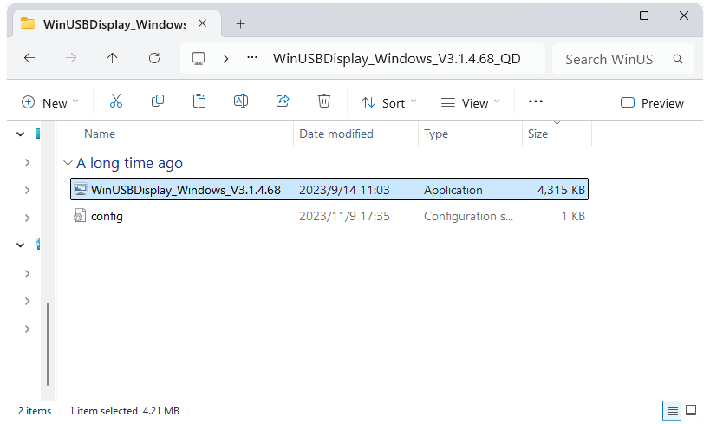Click the Rename icon in toolbar
710x424 pixels.
(241, 101)
